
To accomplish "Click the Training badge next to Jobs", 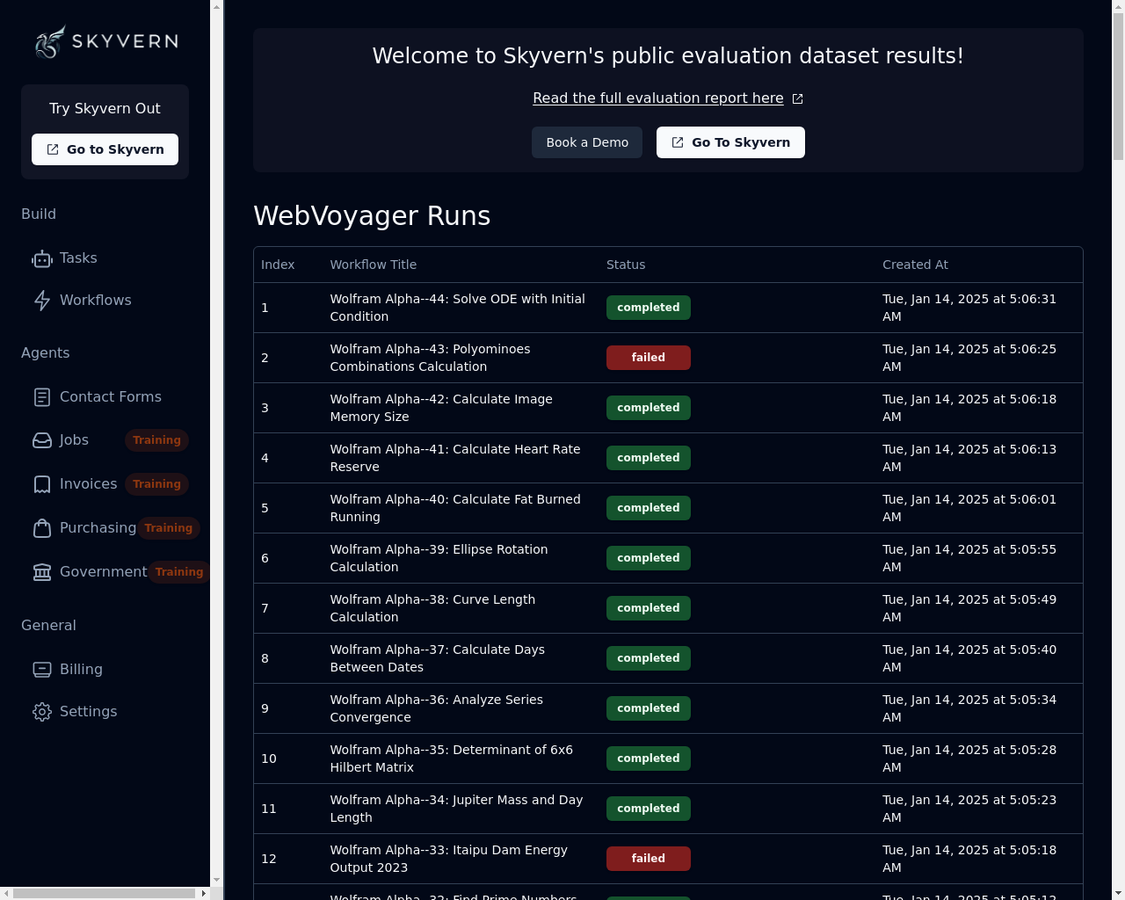I will click(x=156, y=440).
